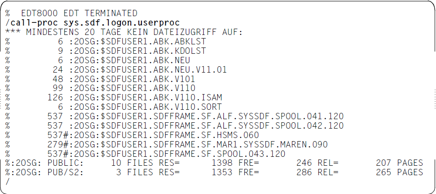Select $SDFUSER1.ABK.NEU.V11.01 entry

click(x=116, y=69)
